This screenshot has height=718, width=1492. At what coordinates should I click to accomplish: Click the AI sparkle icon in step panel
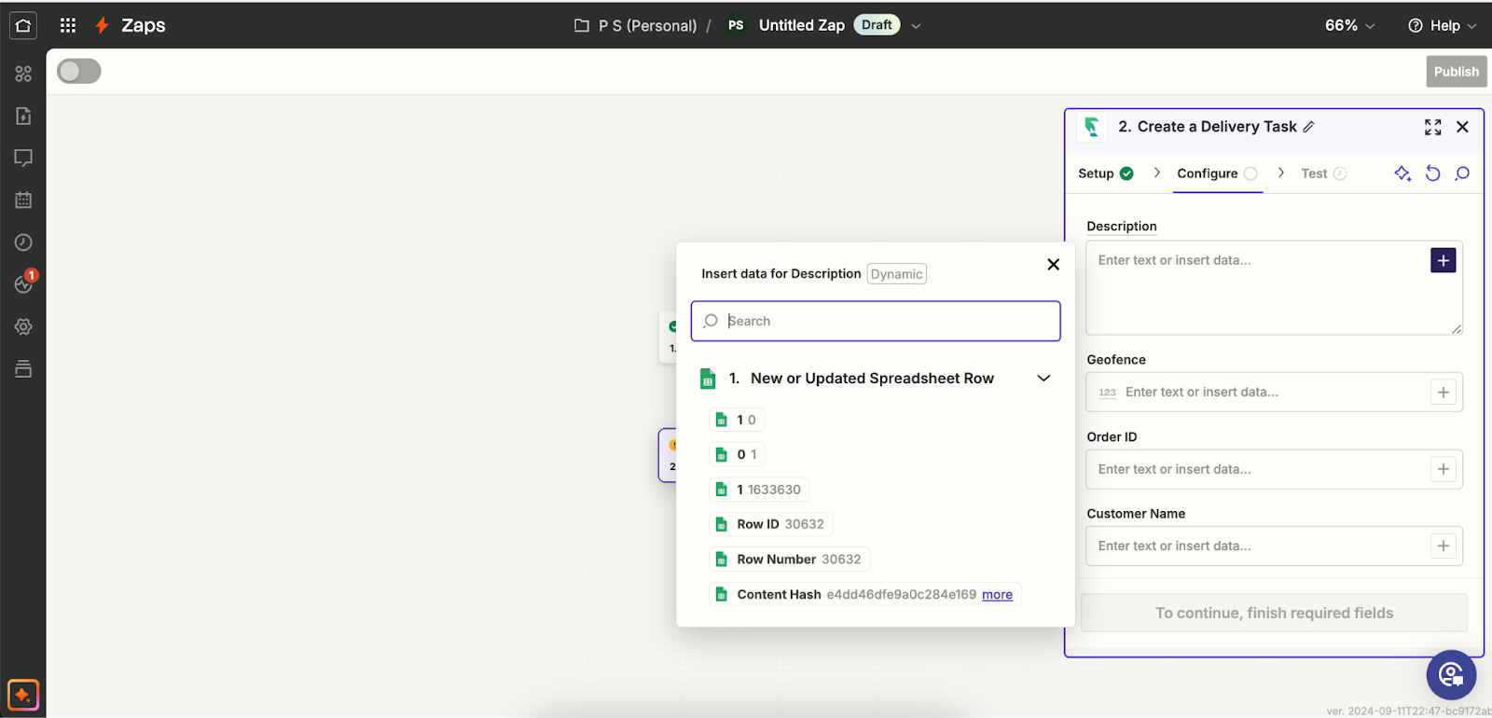1402,173
